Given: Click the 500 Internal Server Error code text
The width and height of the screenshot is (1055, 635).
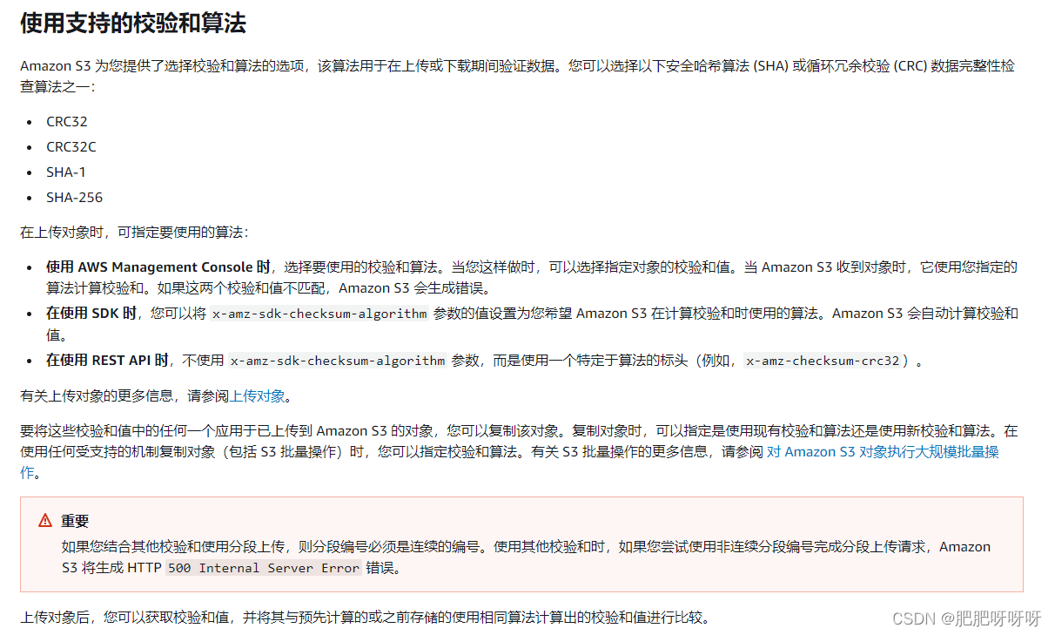Looking at the screenshot, I should click(264, 568).
